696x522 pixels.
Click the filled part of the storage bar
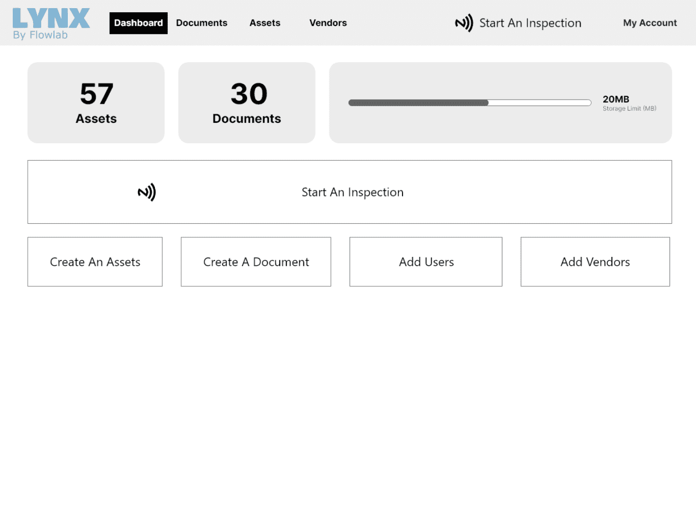point(418,103)
